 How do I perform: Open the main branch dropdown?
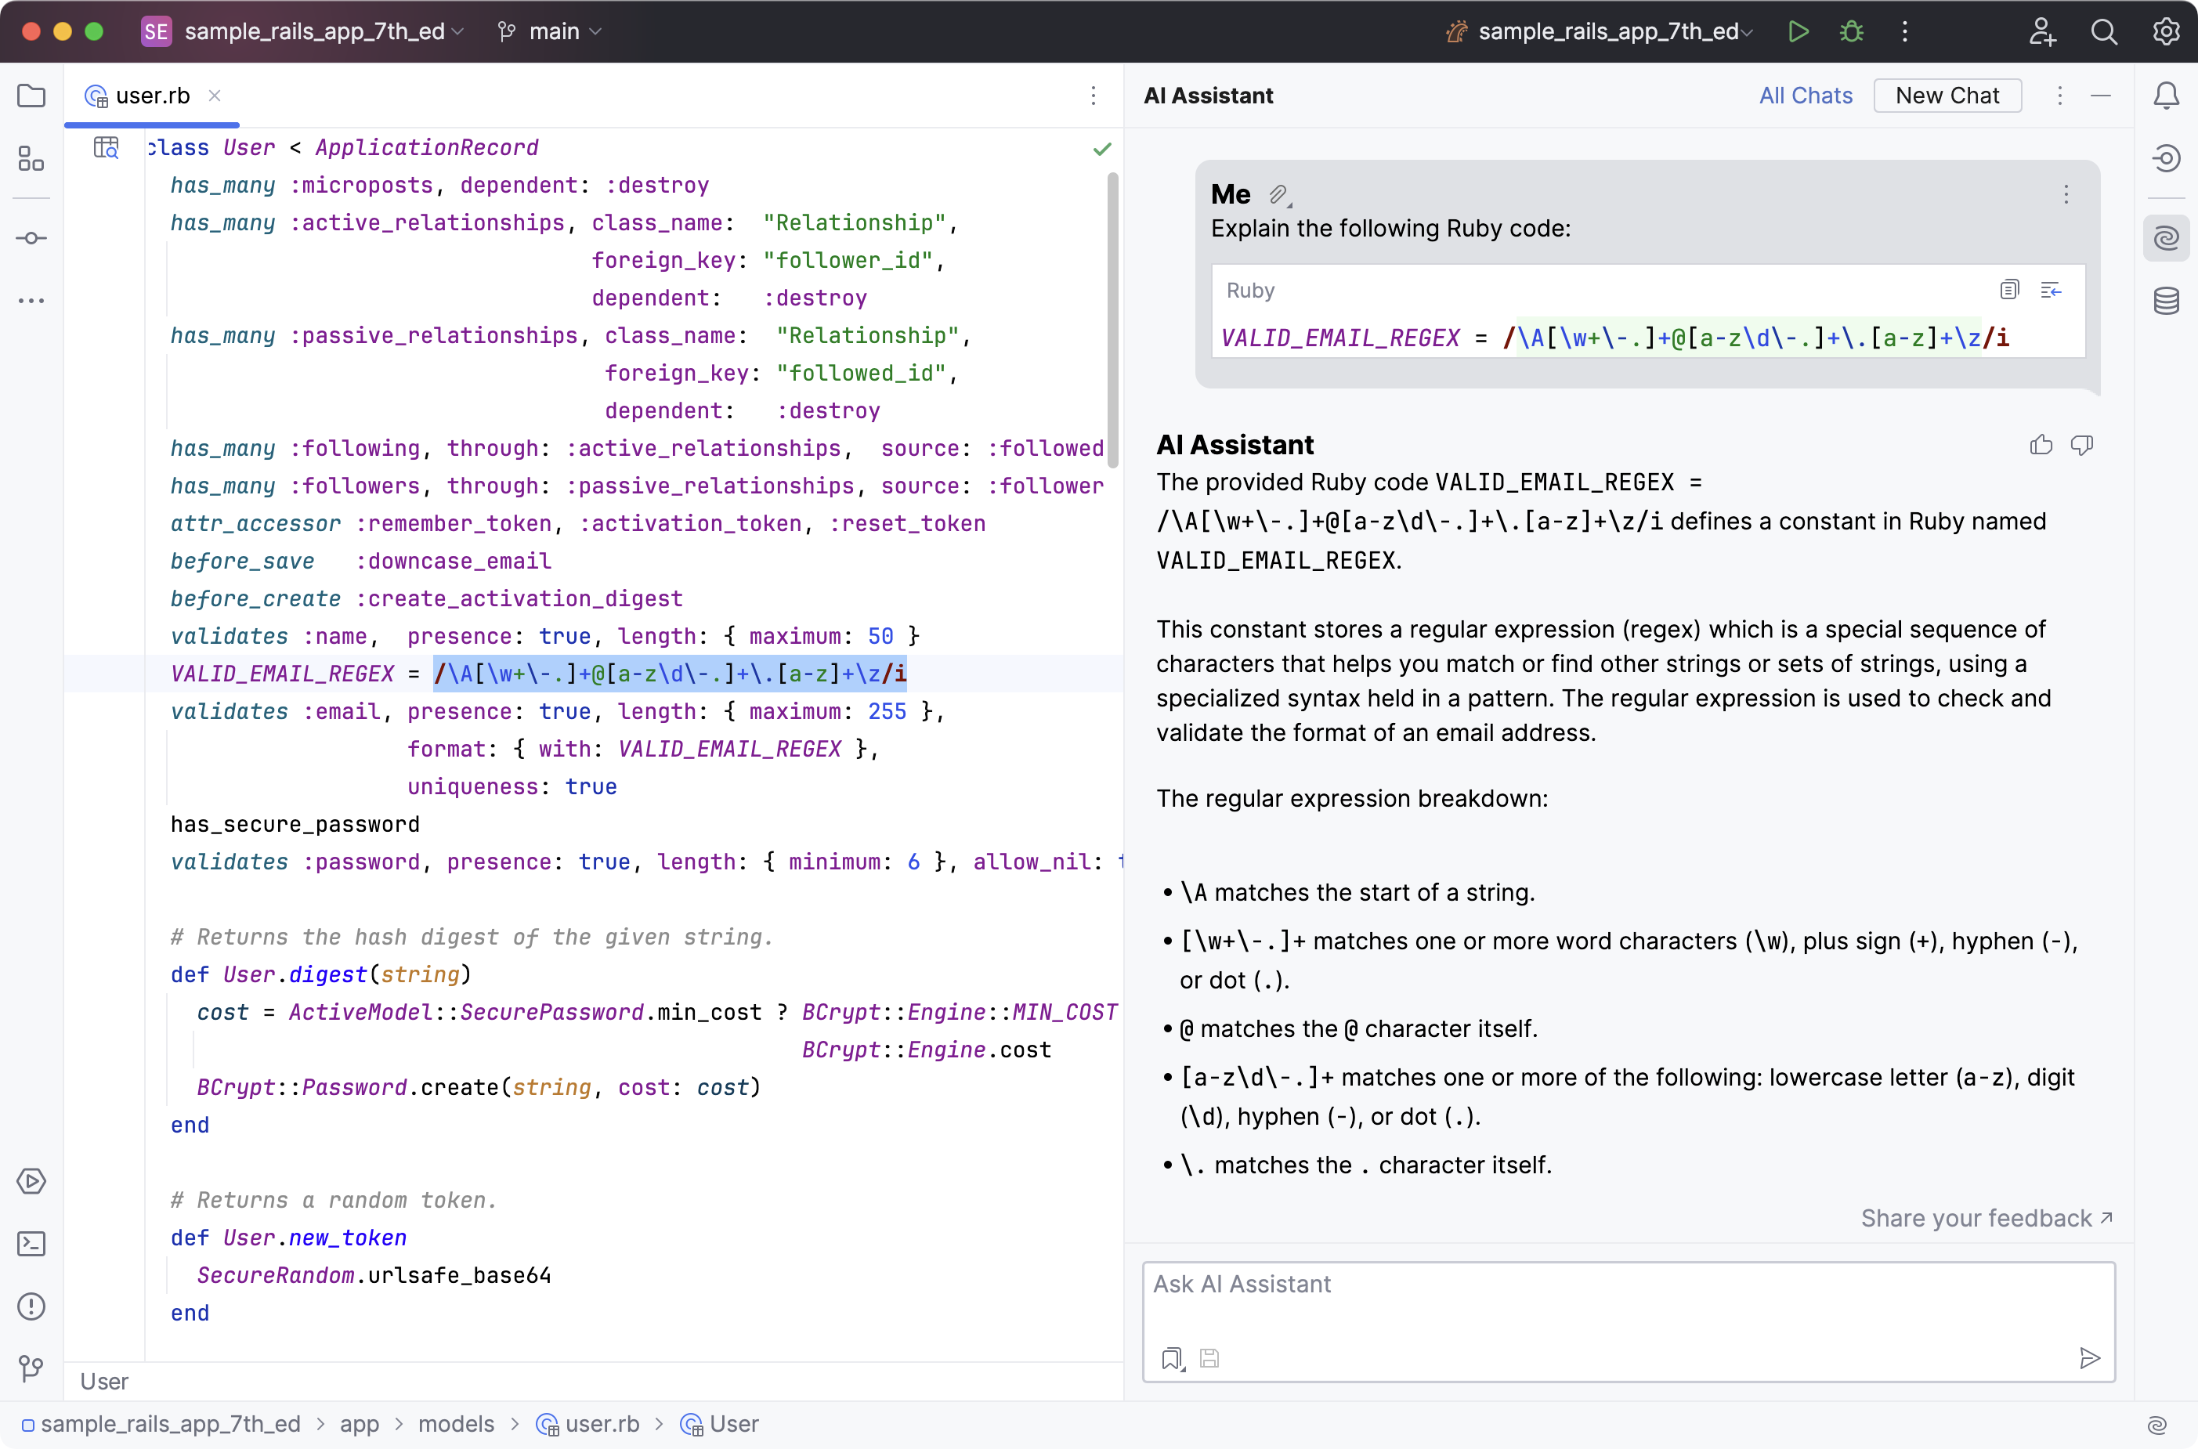click(549, 31)
